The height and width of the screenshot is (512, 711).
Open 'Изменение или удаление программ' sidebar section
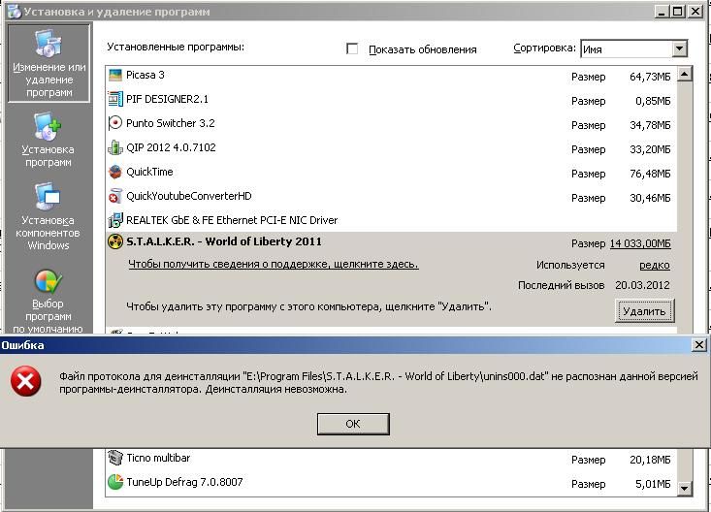(48, 63)
